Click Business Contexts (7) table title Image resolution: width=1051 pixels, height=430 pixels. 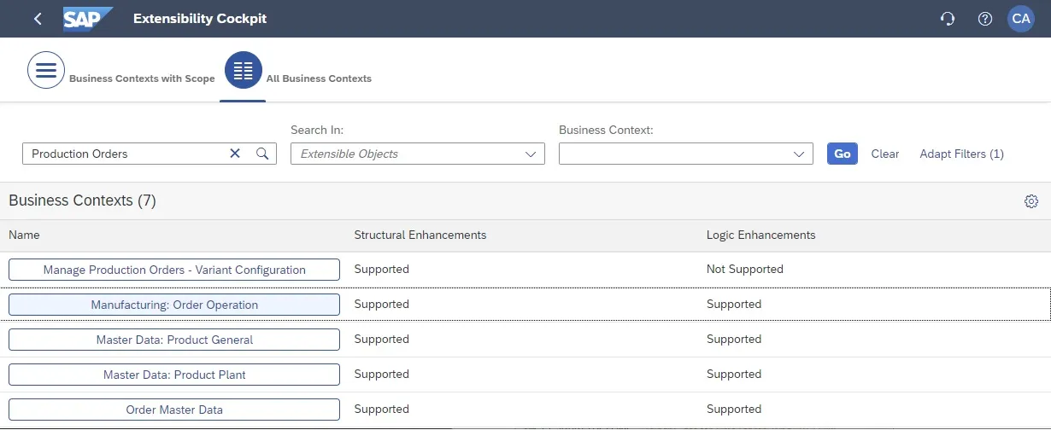82,200
